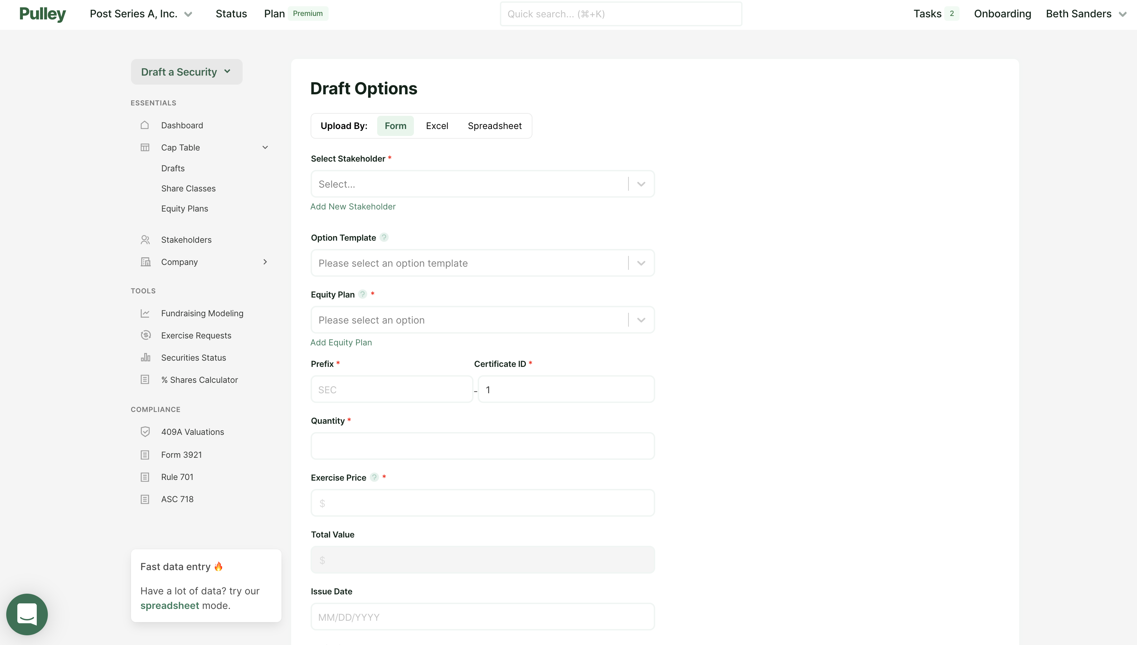Click Add New Stakeholder link
Screen dimensions: 1137x645
353,206
